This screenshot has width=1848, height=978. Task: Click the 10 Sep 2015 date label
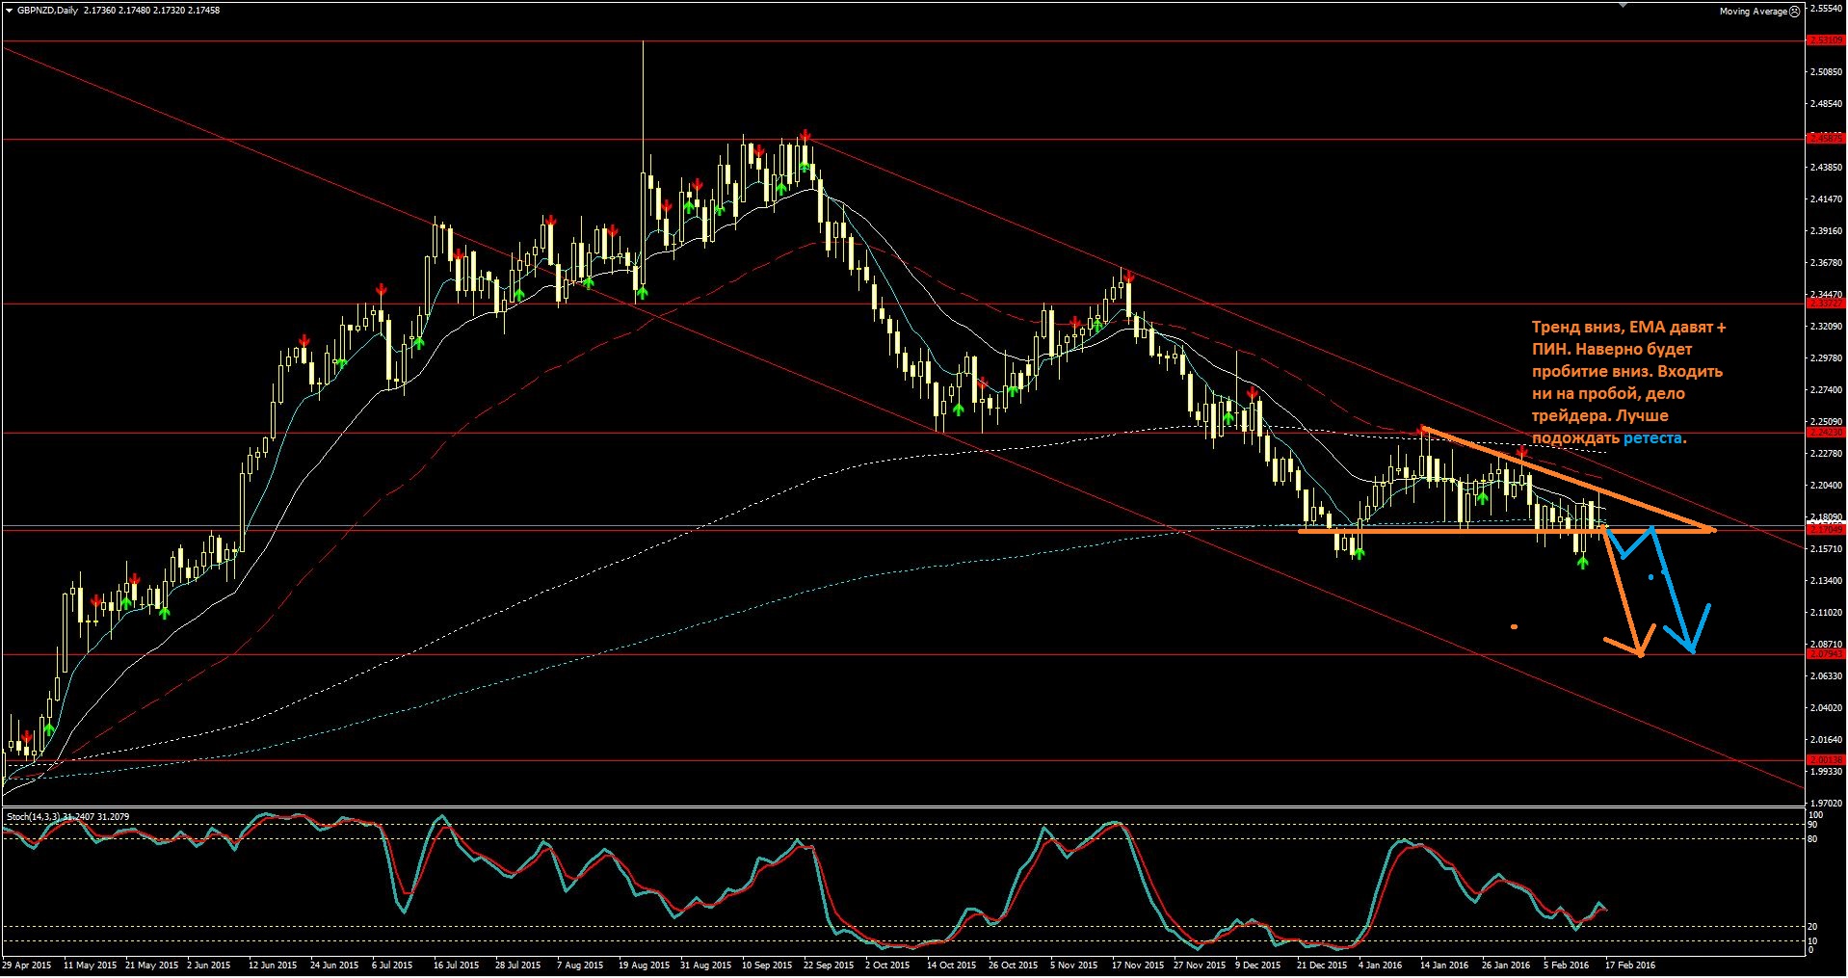pyautogui.click(x=768, y=965)
